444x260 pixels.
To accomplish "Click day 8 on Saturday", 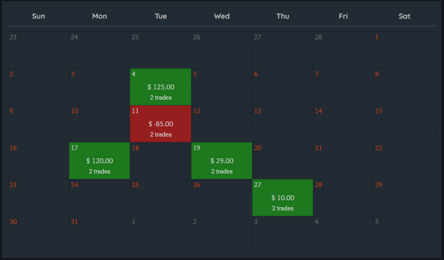I will click(404, 87).
